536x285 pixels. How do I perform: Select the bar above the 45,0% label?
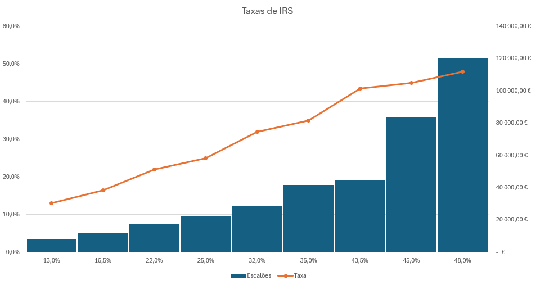(x=411, y=184)
